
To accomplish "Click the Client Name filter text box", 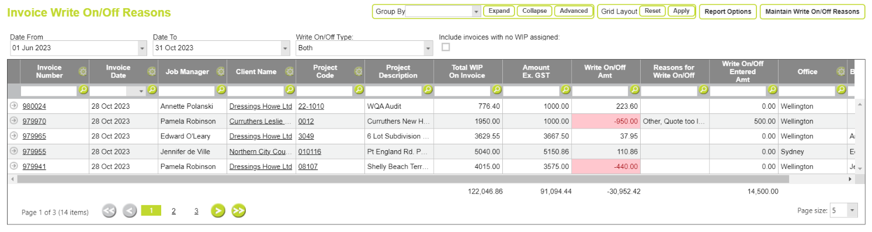I will [x=256, y=91].
